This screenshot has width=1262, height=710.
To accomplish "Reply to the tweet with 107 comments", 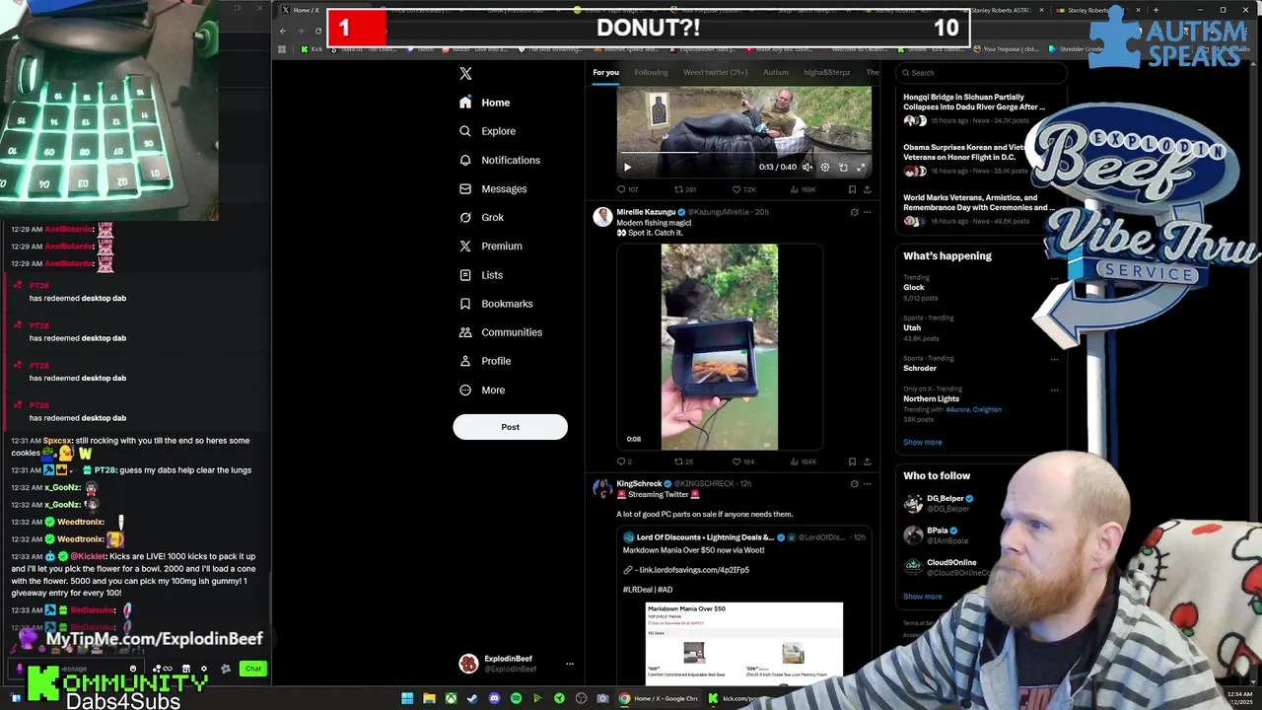I will 627,189.
